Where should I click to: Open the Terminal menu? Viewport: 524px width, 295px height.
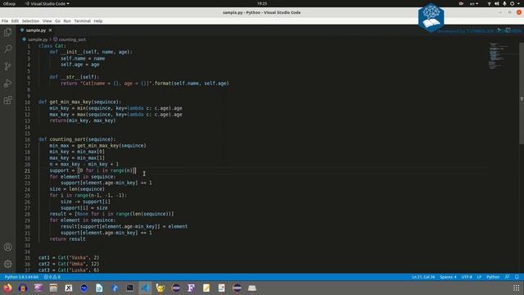pyautogui.click(x=82, y=20)
